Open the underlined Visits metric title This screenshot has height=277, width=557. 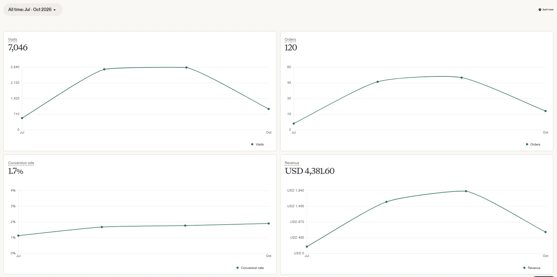coord(13,39)
